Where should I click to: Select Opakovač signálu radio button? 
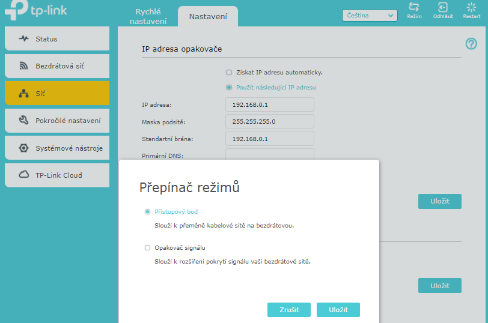click(147, 247)
